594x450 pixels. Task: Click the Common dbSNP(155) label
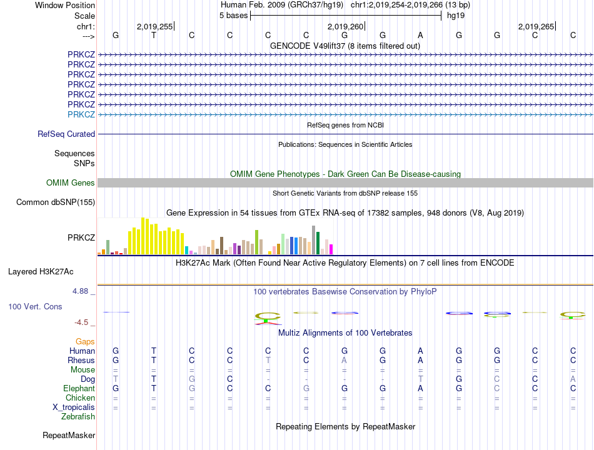point(55,202)
